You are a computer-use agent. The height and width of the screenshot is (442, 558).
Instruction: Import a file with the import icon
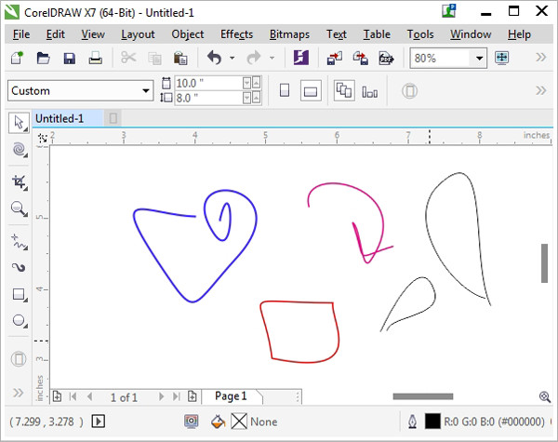click(335, 58)
